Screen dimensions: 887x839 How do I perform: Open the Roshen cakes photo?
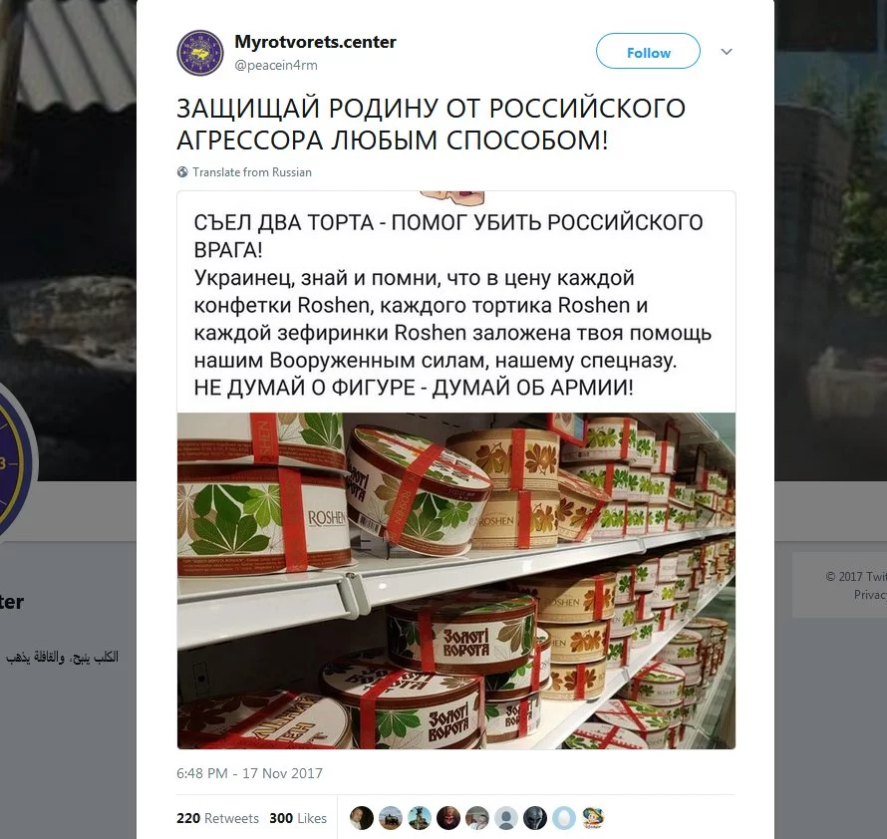coord(455,581)
